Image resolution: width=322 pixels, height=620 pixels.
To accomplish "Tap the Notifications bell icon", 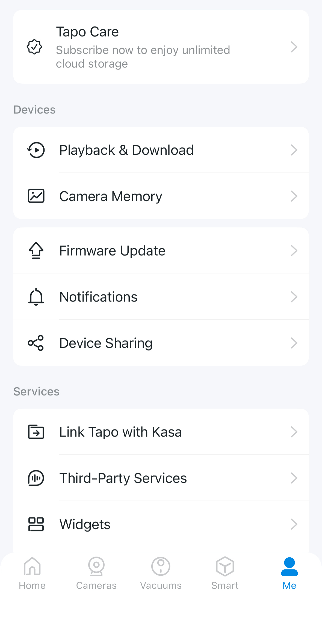I will pos(36,297).
